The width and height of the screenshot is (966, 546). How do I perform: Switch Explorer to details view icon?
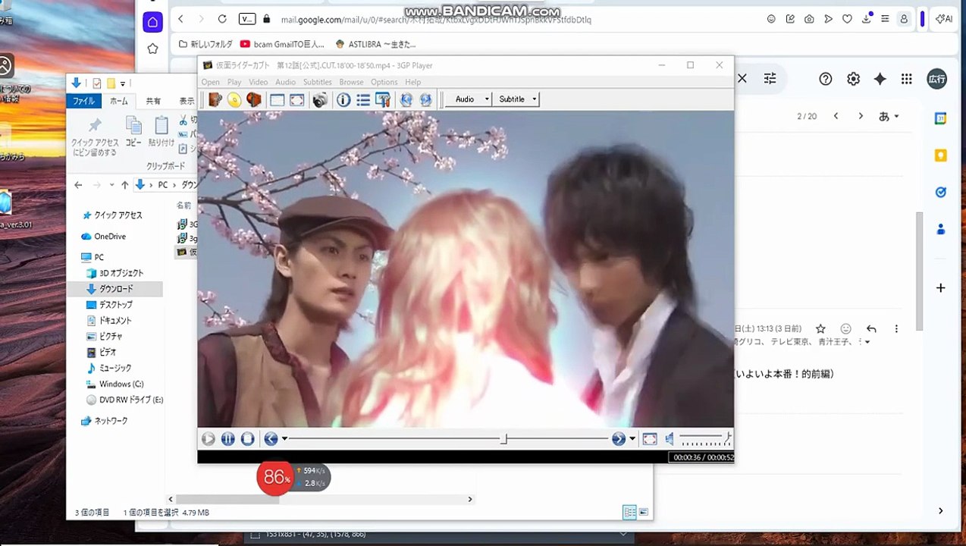coord(629,513)
